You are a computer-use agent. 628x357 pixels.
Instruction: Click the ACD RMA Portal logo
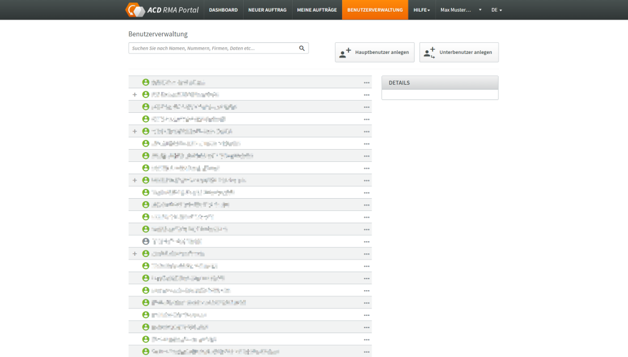point(162,10)
